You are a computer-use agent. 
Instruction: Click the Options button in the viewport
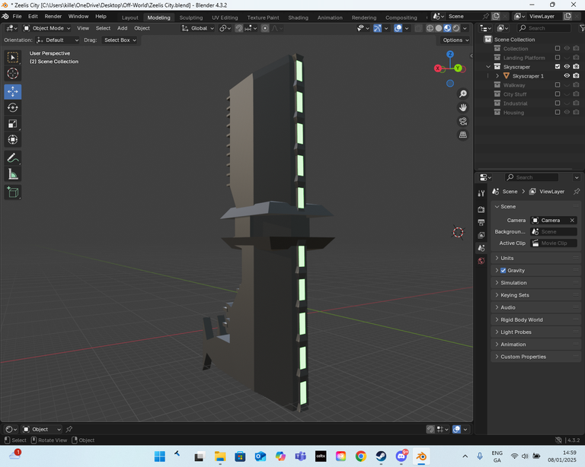pyautogui.click(x=454, y=40)
